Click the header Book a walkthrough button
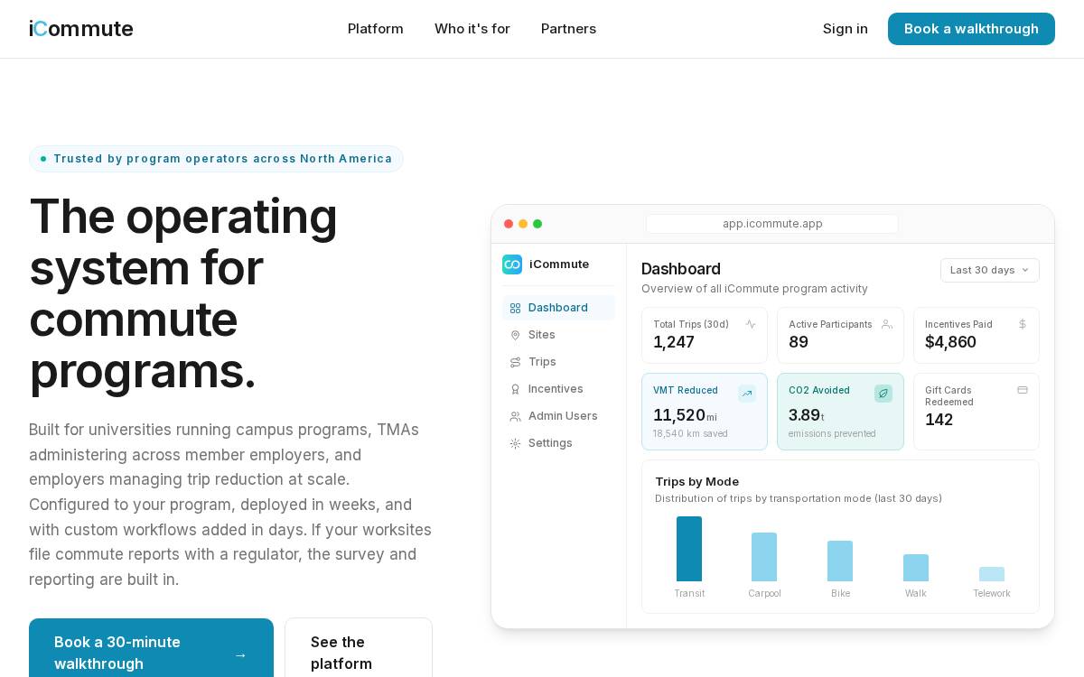Viewport: 1084px width, 677px height. click(971, 29)
